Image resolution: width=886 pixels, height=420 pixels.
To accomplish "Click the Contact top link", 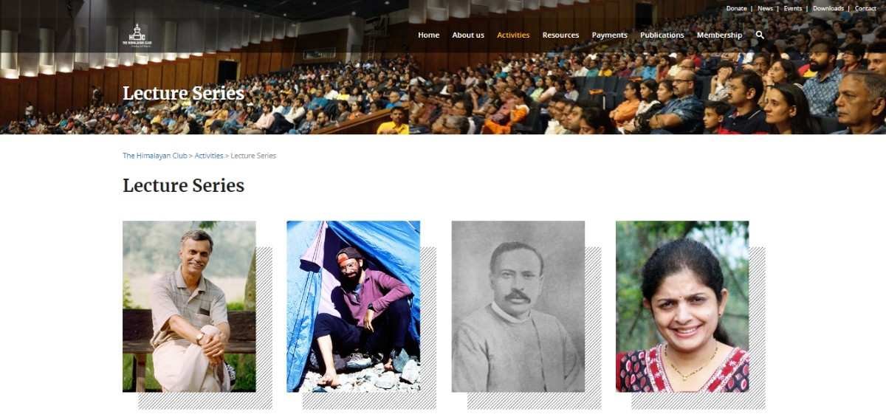I will (865, 8).
